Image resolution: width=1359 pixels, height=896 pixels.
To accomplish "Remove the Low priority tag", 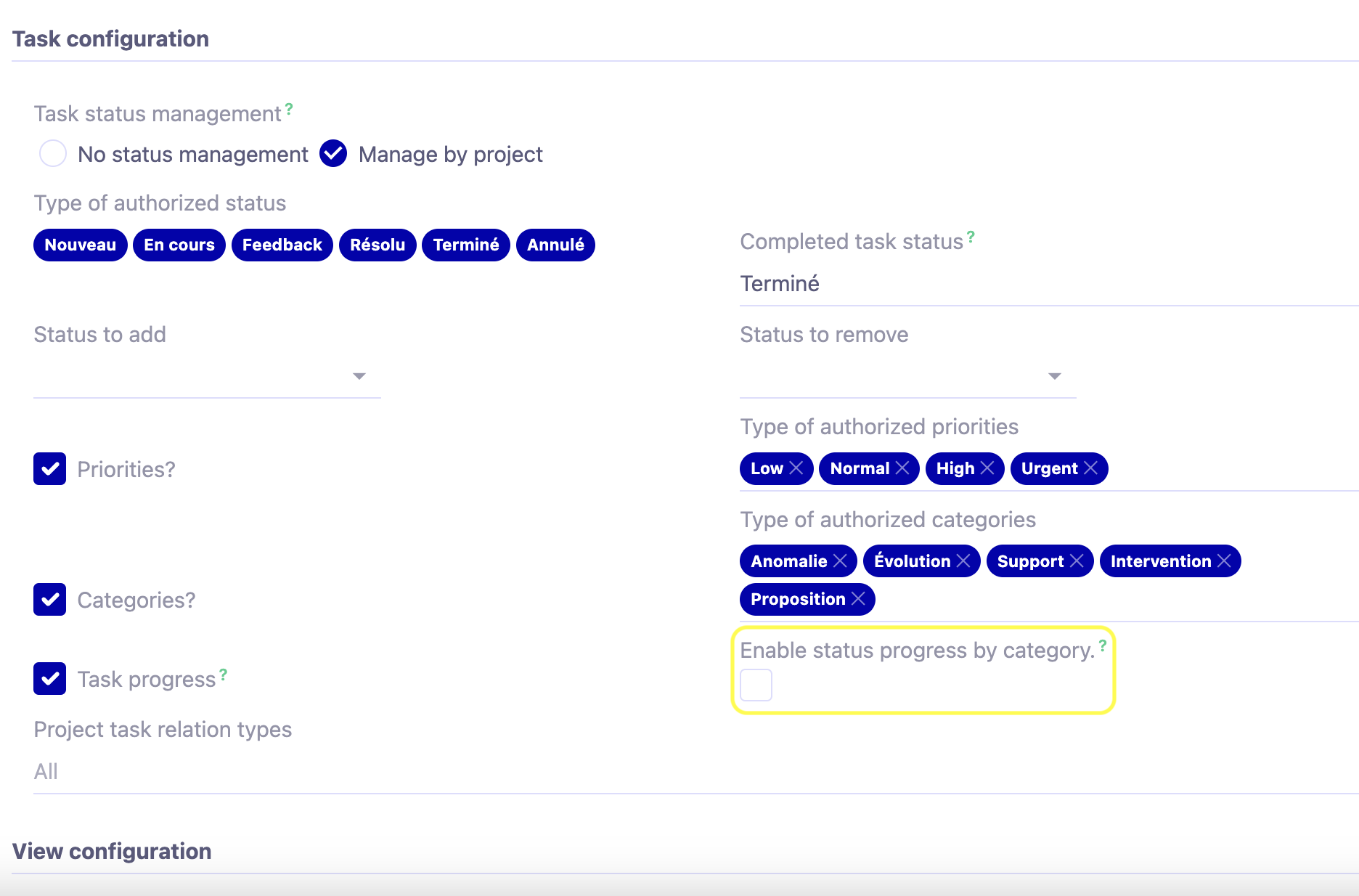I will click(x=796, y=468).
